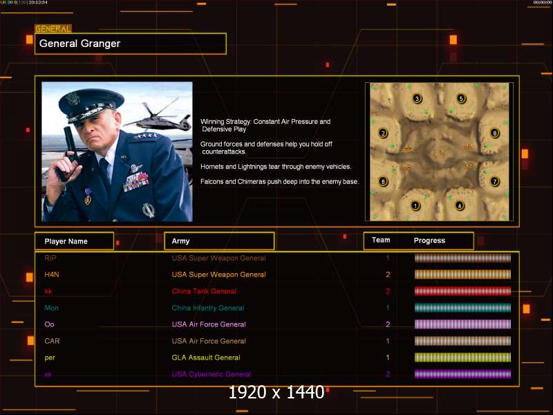Select player name kk
Image resolution: width=553 pixels, height=415 pixels.
[48, 291]
